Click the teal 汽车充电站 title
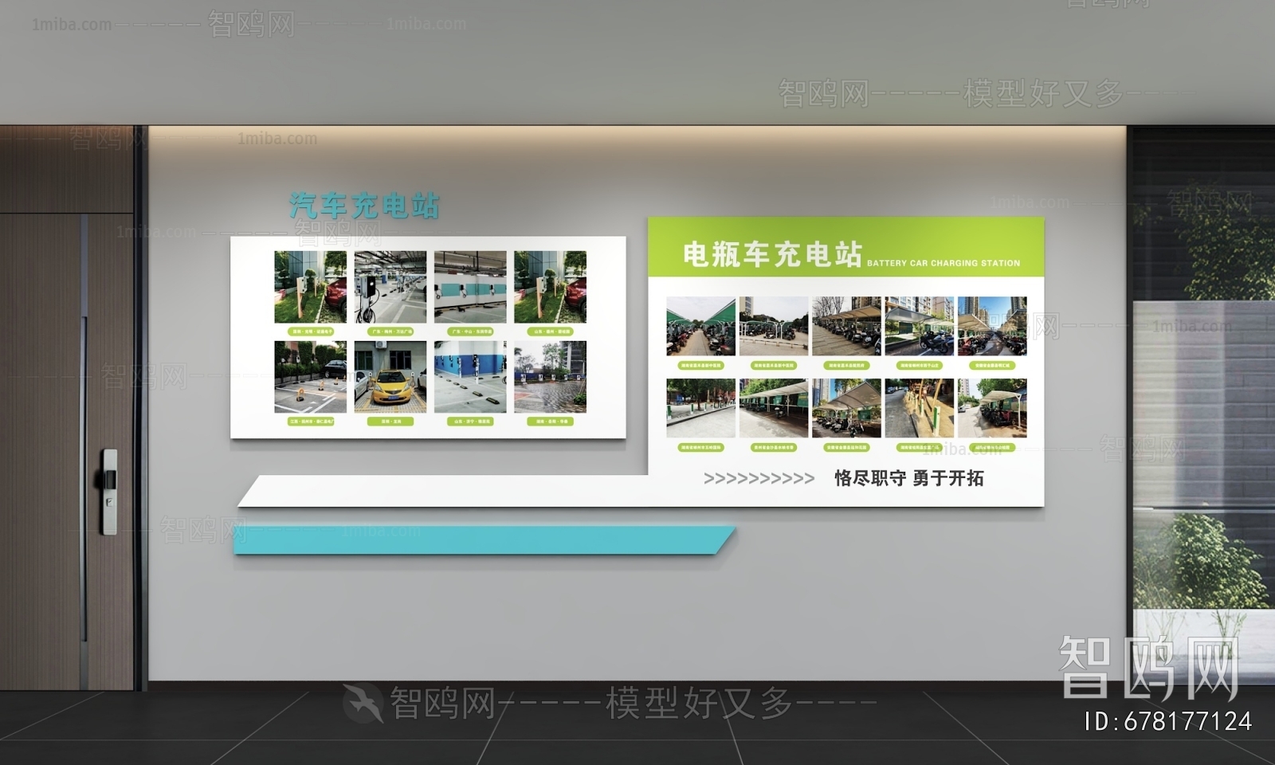This screenshot has height=765, width=1275. pyautogui.click(x=363, y=206)
